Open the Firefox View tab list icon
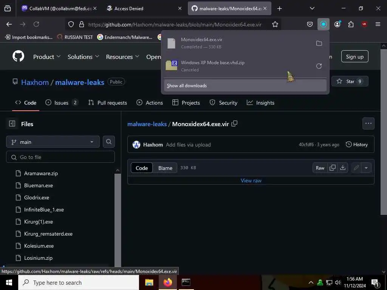Screen dimensions: 387x290 (8, 9)
